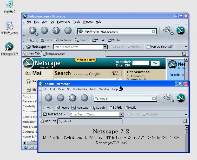Open Tools menu in about: window
197x160 pixels.
93,89
